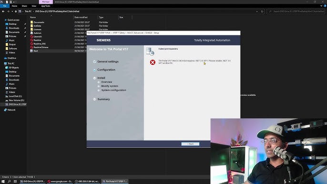The width and height of the screenshot is (327, 184).
Task: Click the Back button in the setup wizard
Action: pos(190,144)
